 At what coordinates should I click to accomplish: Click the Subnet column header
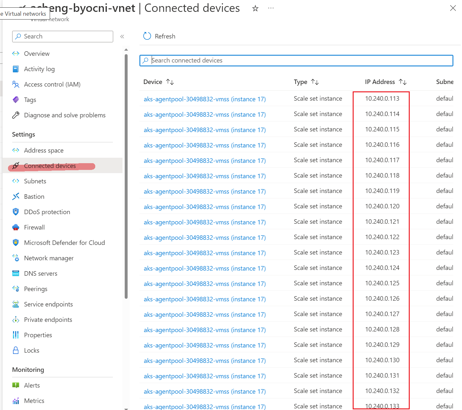click(445, 82)
